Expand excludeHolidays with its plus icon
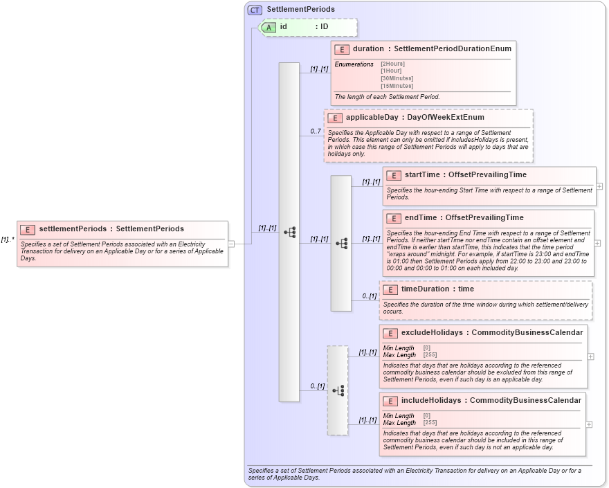The height and width of the screenshot is (488, 609). point(589,355)
